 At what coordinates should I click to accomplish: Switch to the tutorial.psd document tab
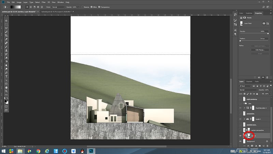point(57,12)
